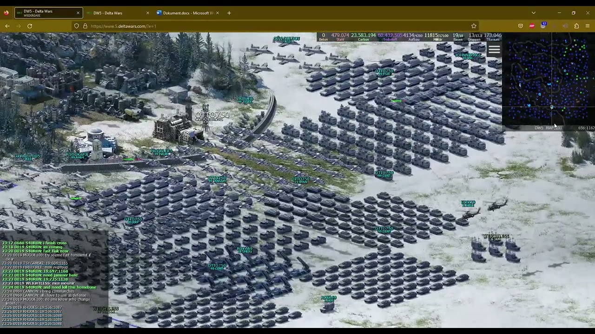
Task: Open the Pocket save icon
Action: click(521, 26)
